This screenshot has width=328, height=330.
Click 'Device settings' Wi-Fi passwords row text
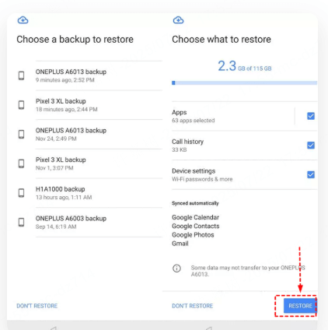click(x=202, y=174)
